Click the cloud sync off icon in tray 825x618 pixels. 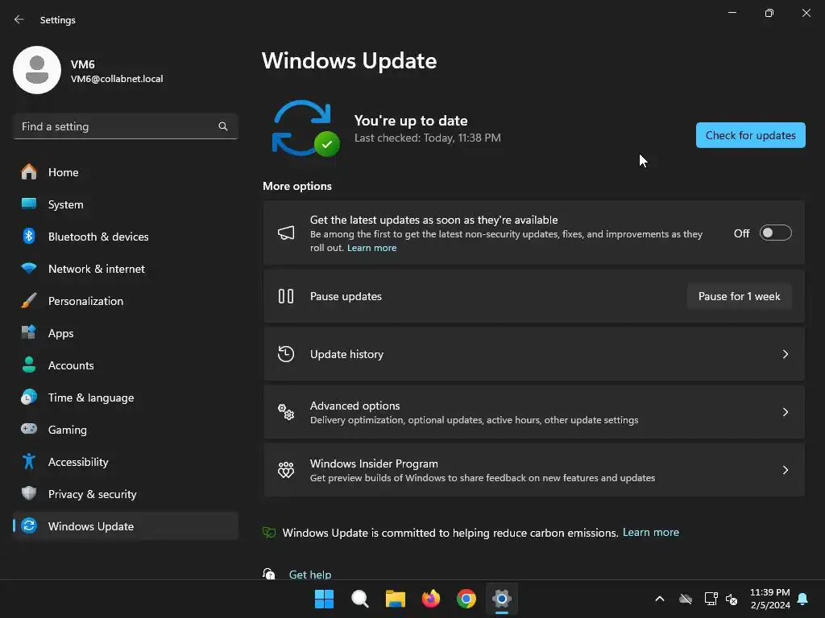686,599
